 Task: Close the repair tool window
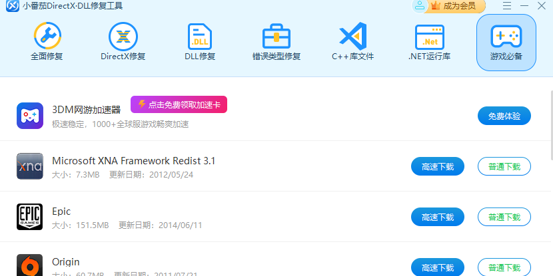click(542, 6)
